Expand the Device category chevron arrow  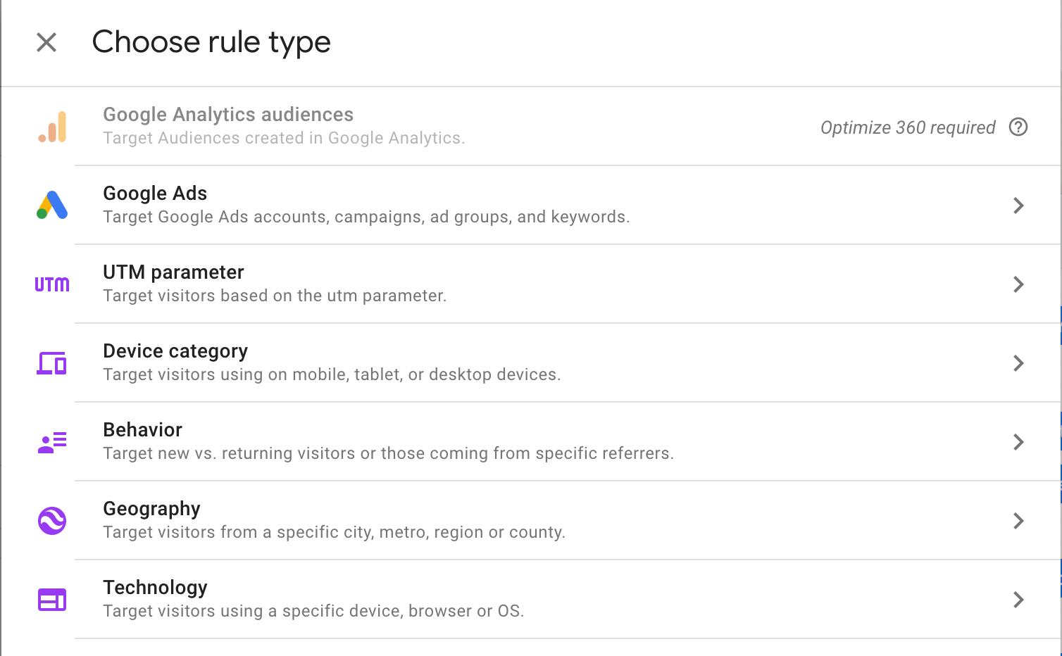(1018, 363)
